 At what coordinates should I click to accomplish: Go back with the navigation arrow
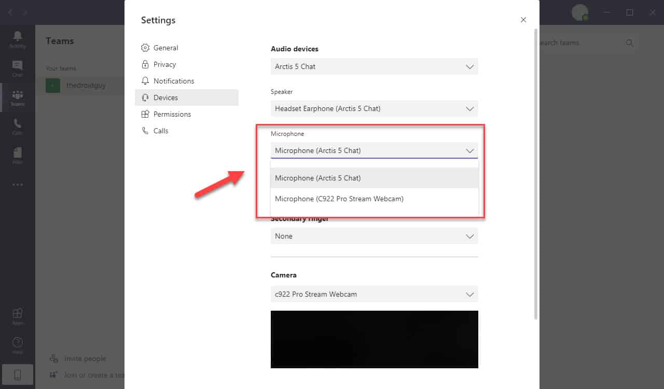click(x=10, y=12)
